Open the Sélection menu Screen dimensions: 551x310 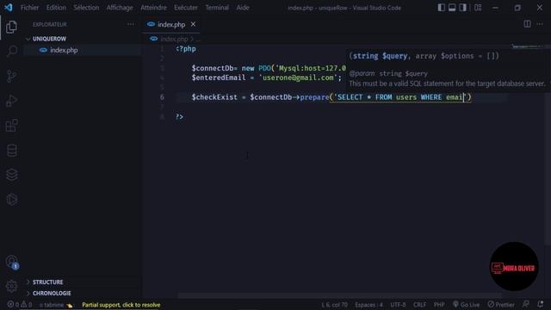pyautogui.click(x=86, y=8)
